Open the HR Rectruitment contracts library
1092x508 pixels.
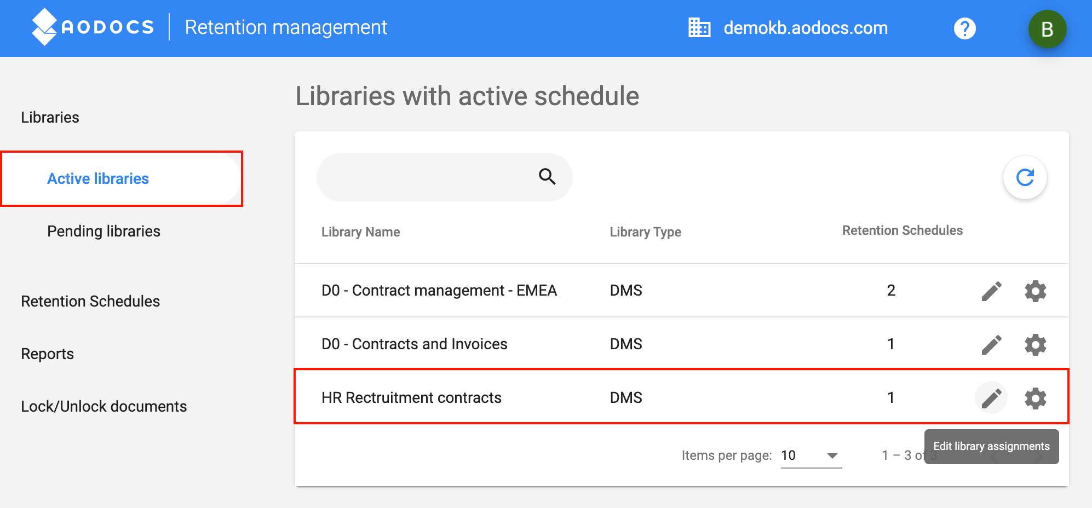pos(411,397)
